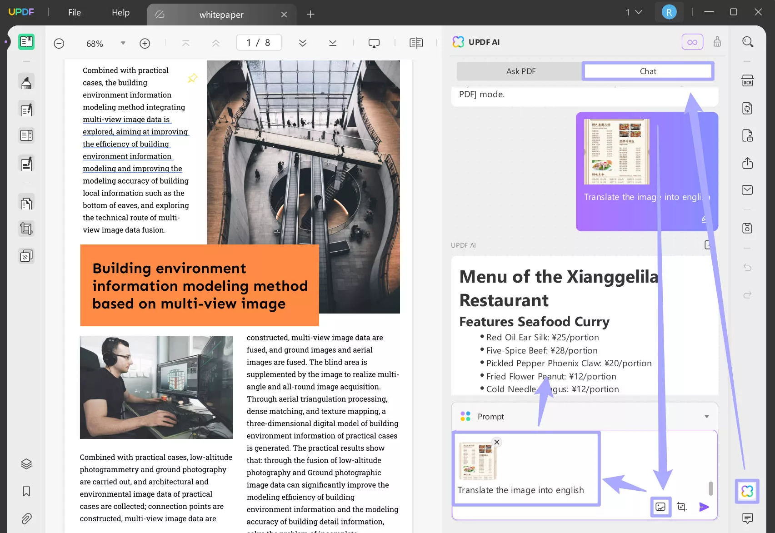Click the chat input scrollbar handle

[x=711, y=488]
